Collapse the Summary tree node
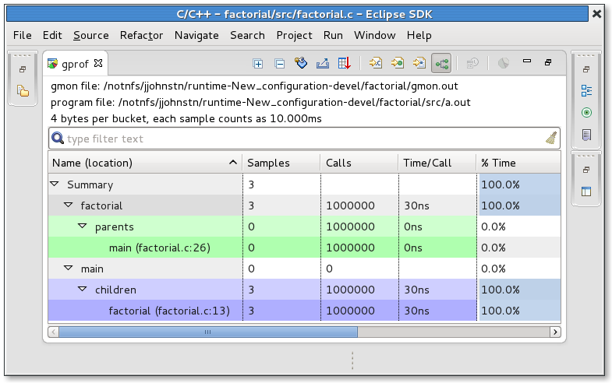Viewport: 612px width, 383px height. [55, 184]
